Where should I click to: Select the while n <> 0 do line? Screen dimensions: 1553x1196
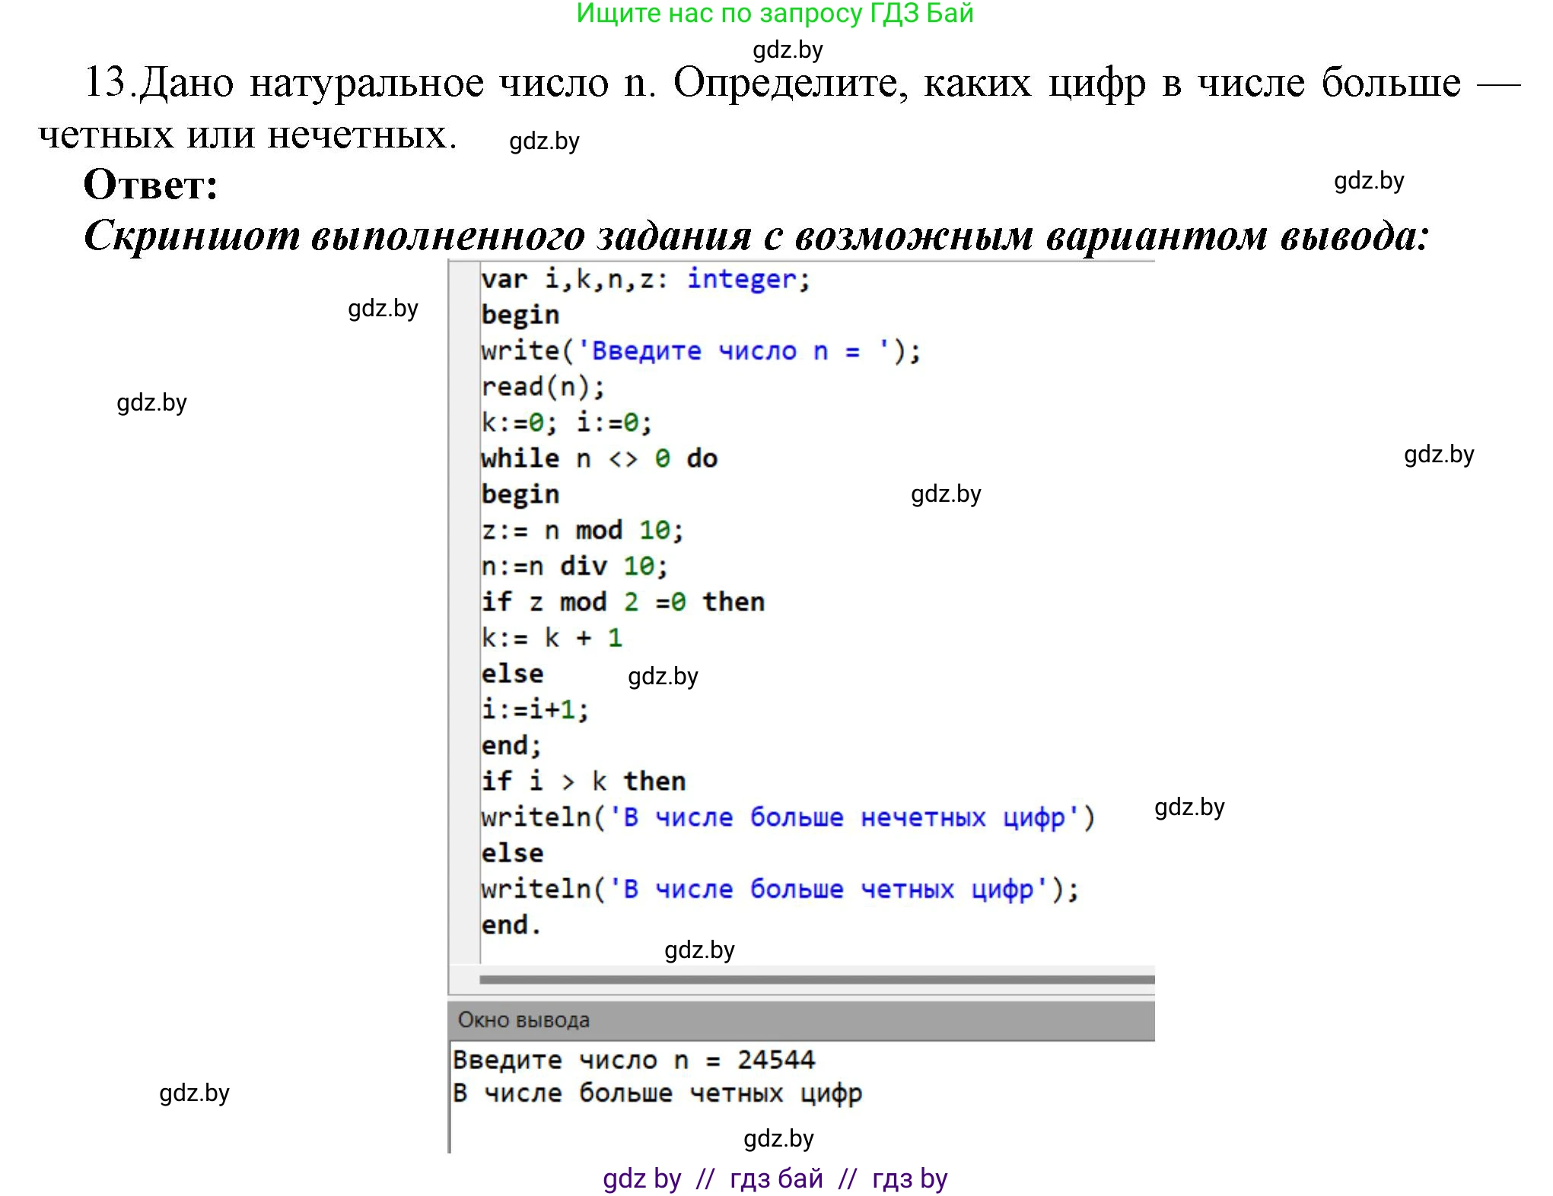598,457
